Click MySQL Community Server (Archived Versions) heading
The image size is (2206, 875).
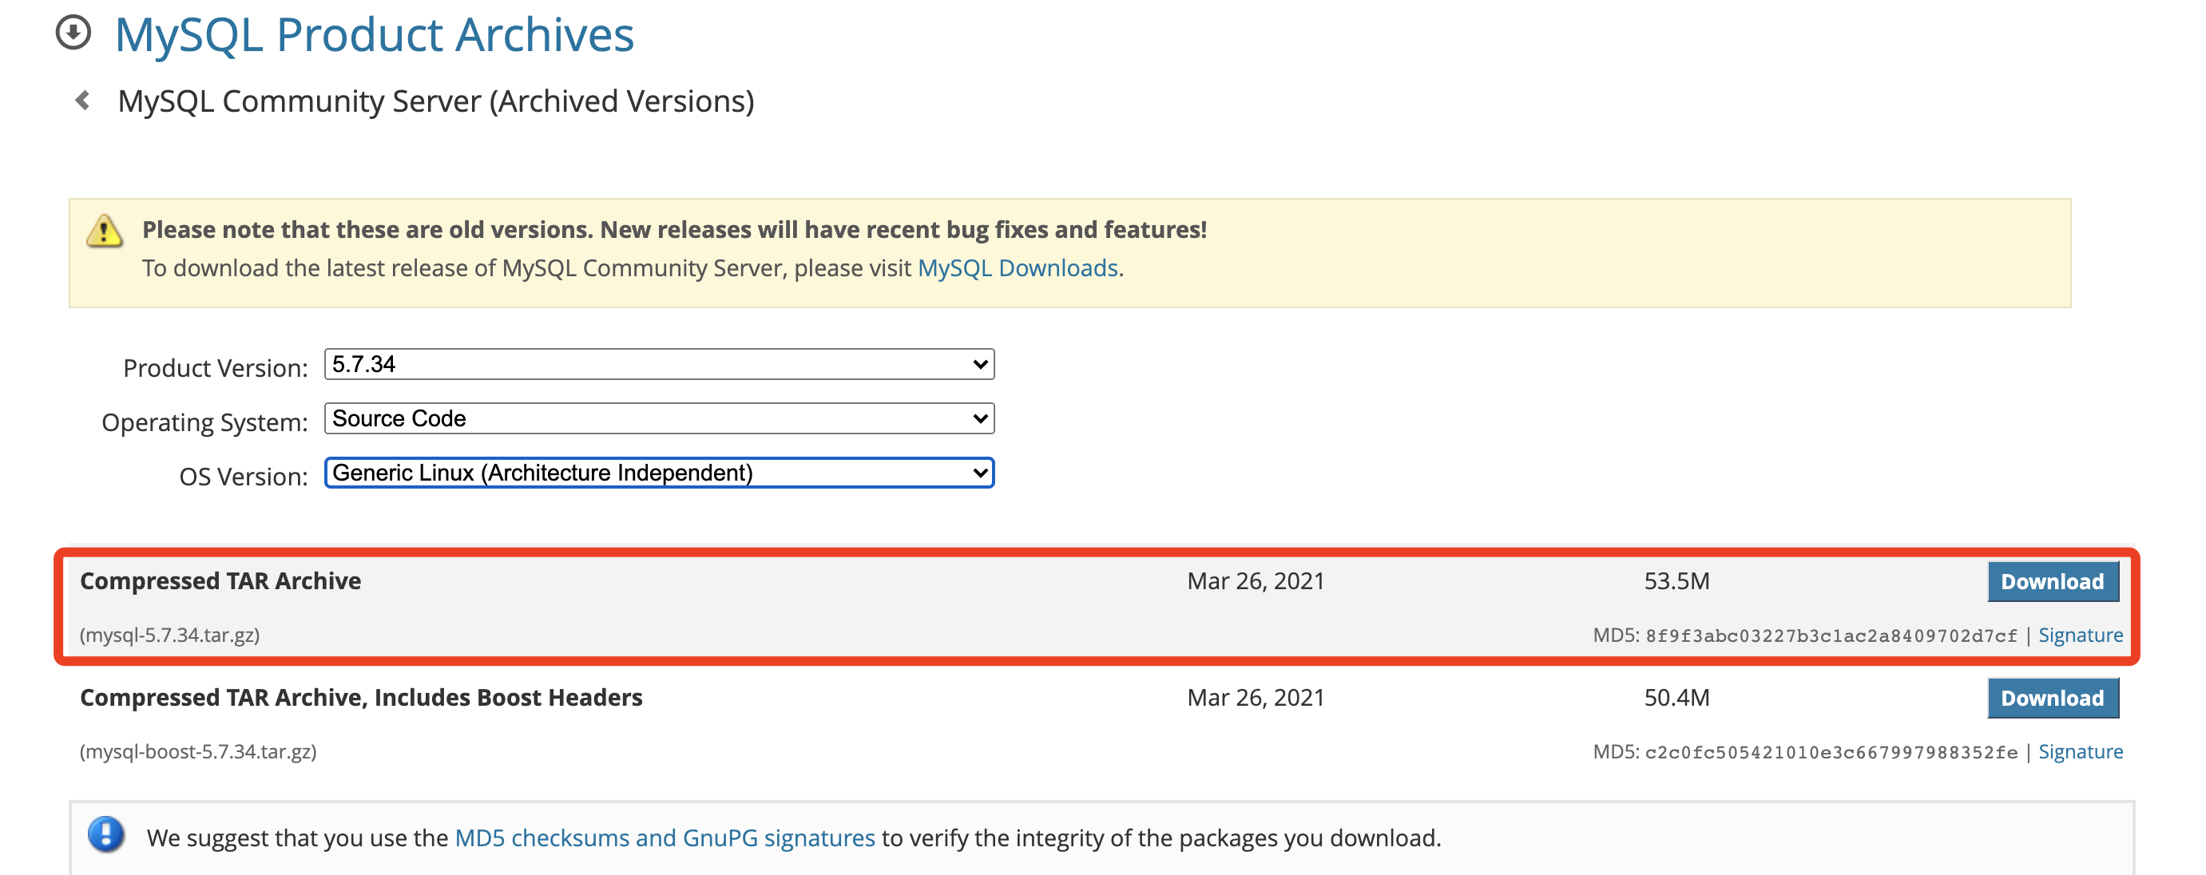[x=436, y=101]
